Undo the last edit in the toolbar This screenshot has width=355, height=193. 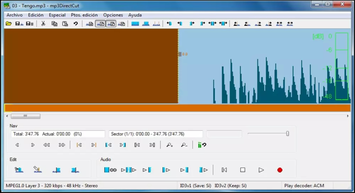point(76,23)
